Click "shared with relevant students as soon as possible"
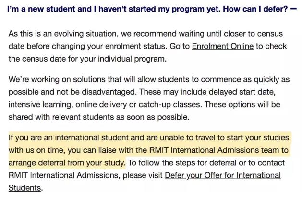 point(98,117)
